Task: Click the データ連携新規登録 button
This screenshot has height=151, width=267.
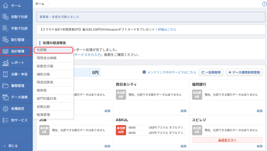Action: coord(244,72)
